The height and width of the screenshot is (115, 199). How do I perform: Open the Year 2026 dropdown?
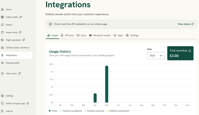pyautogui.click(x=156, y=55)
